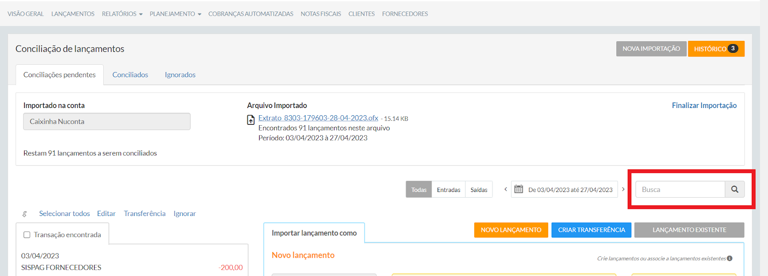Open Fornecedores menu item
Image resolution: width=768 pixels, height=276 pixels.
[405, 14]
